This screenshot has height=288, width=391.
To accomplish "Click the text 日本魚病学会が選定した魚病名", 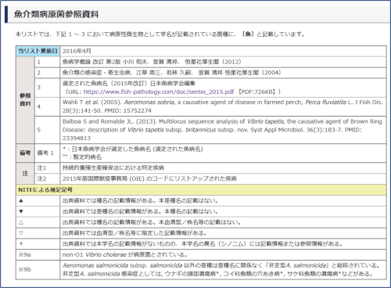I will click(111, 149).
